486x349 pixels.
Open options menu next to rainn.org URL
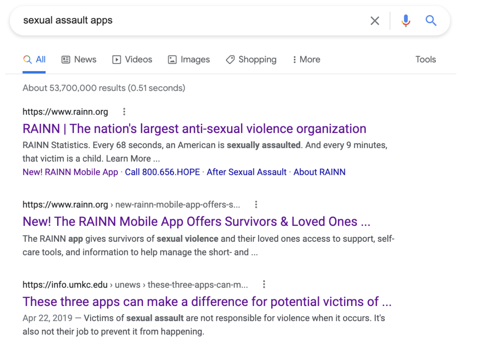tap(124, 112)
